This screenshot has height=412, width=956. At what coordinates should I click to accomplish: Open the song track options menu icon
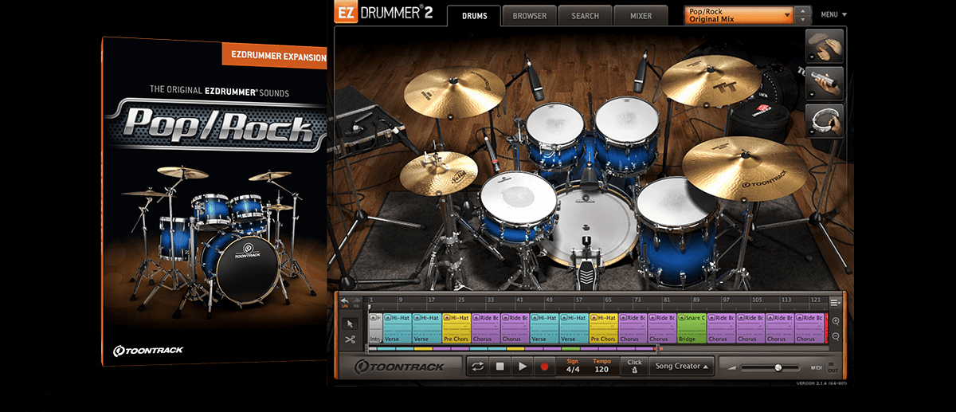[x=836, y=302]
